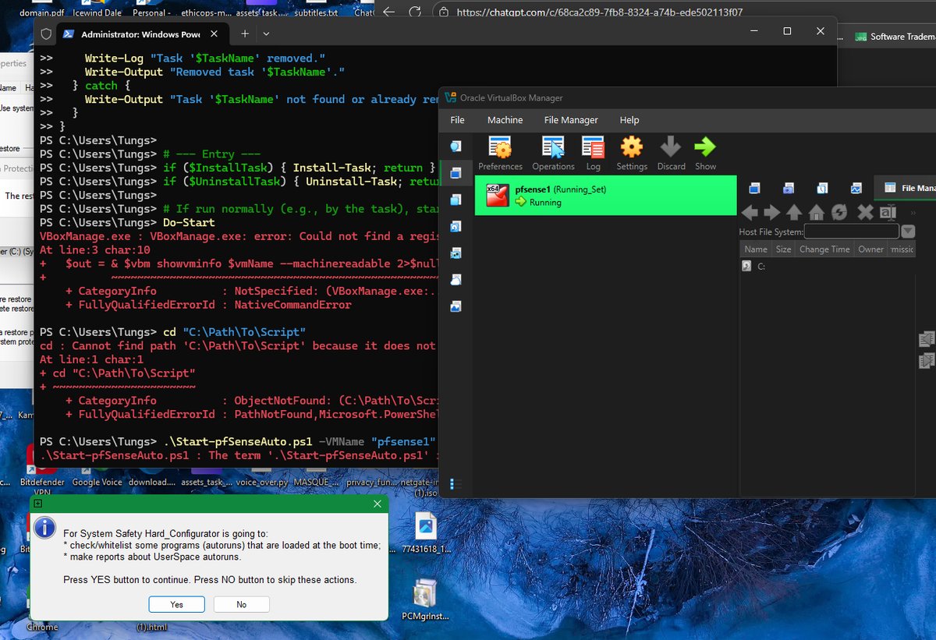The image size is (936, 640).
Task: Click the browser back arrow
Action: [389, 12]
